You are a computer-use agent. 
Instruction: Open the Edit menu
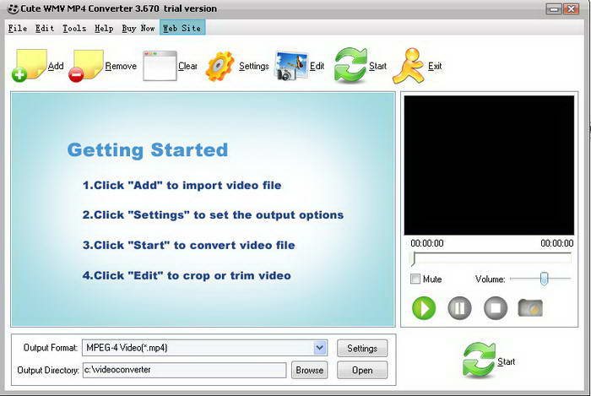pos(45,28)
